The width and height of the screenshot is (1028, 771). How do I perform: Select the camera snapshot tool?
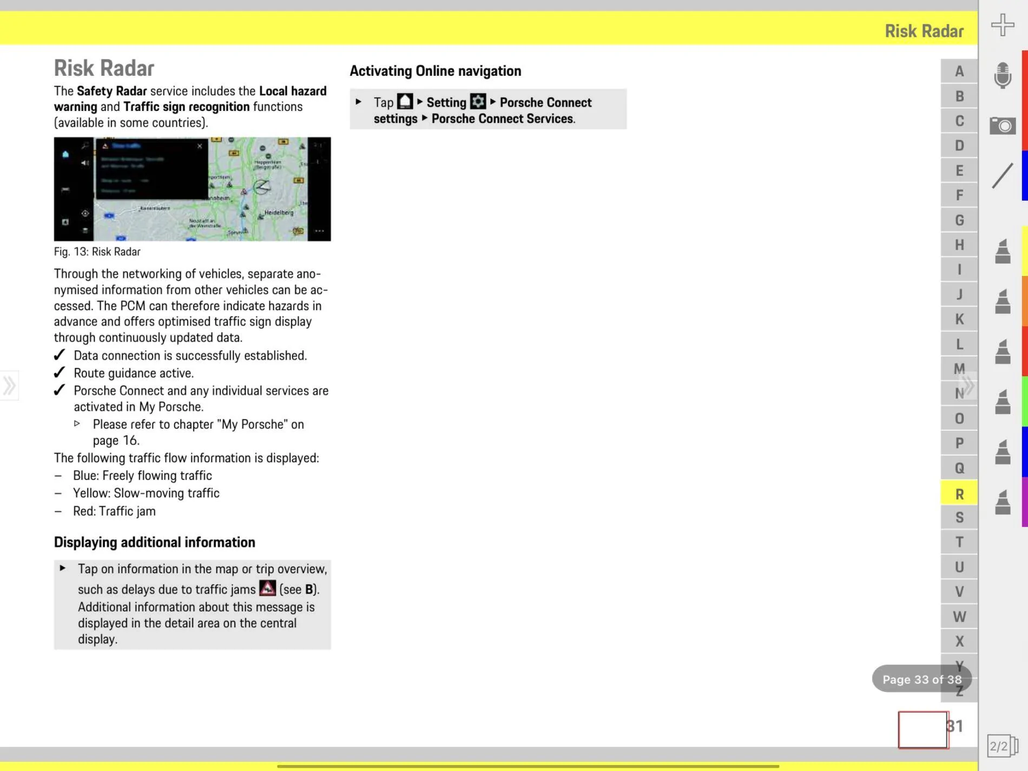click(1003, 126)
